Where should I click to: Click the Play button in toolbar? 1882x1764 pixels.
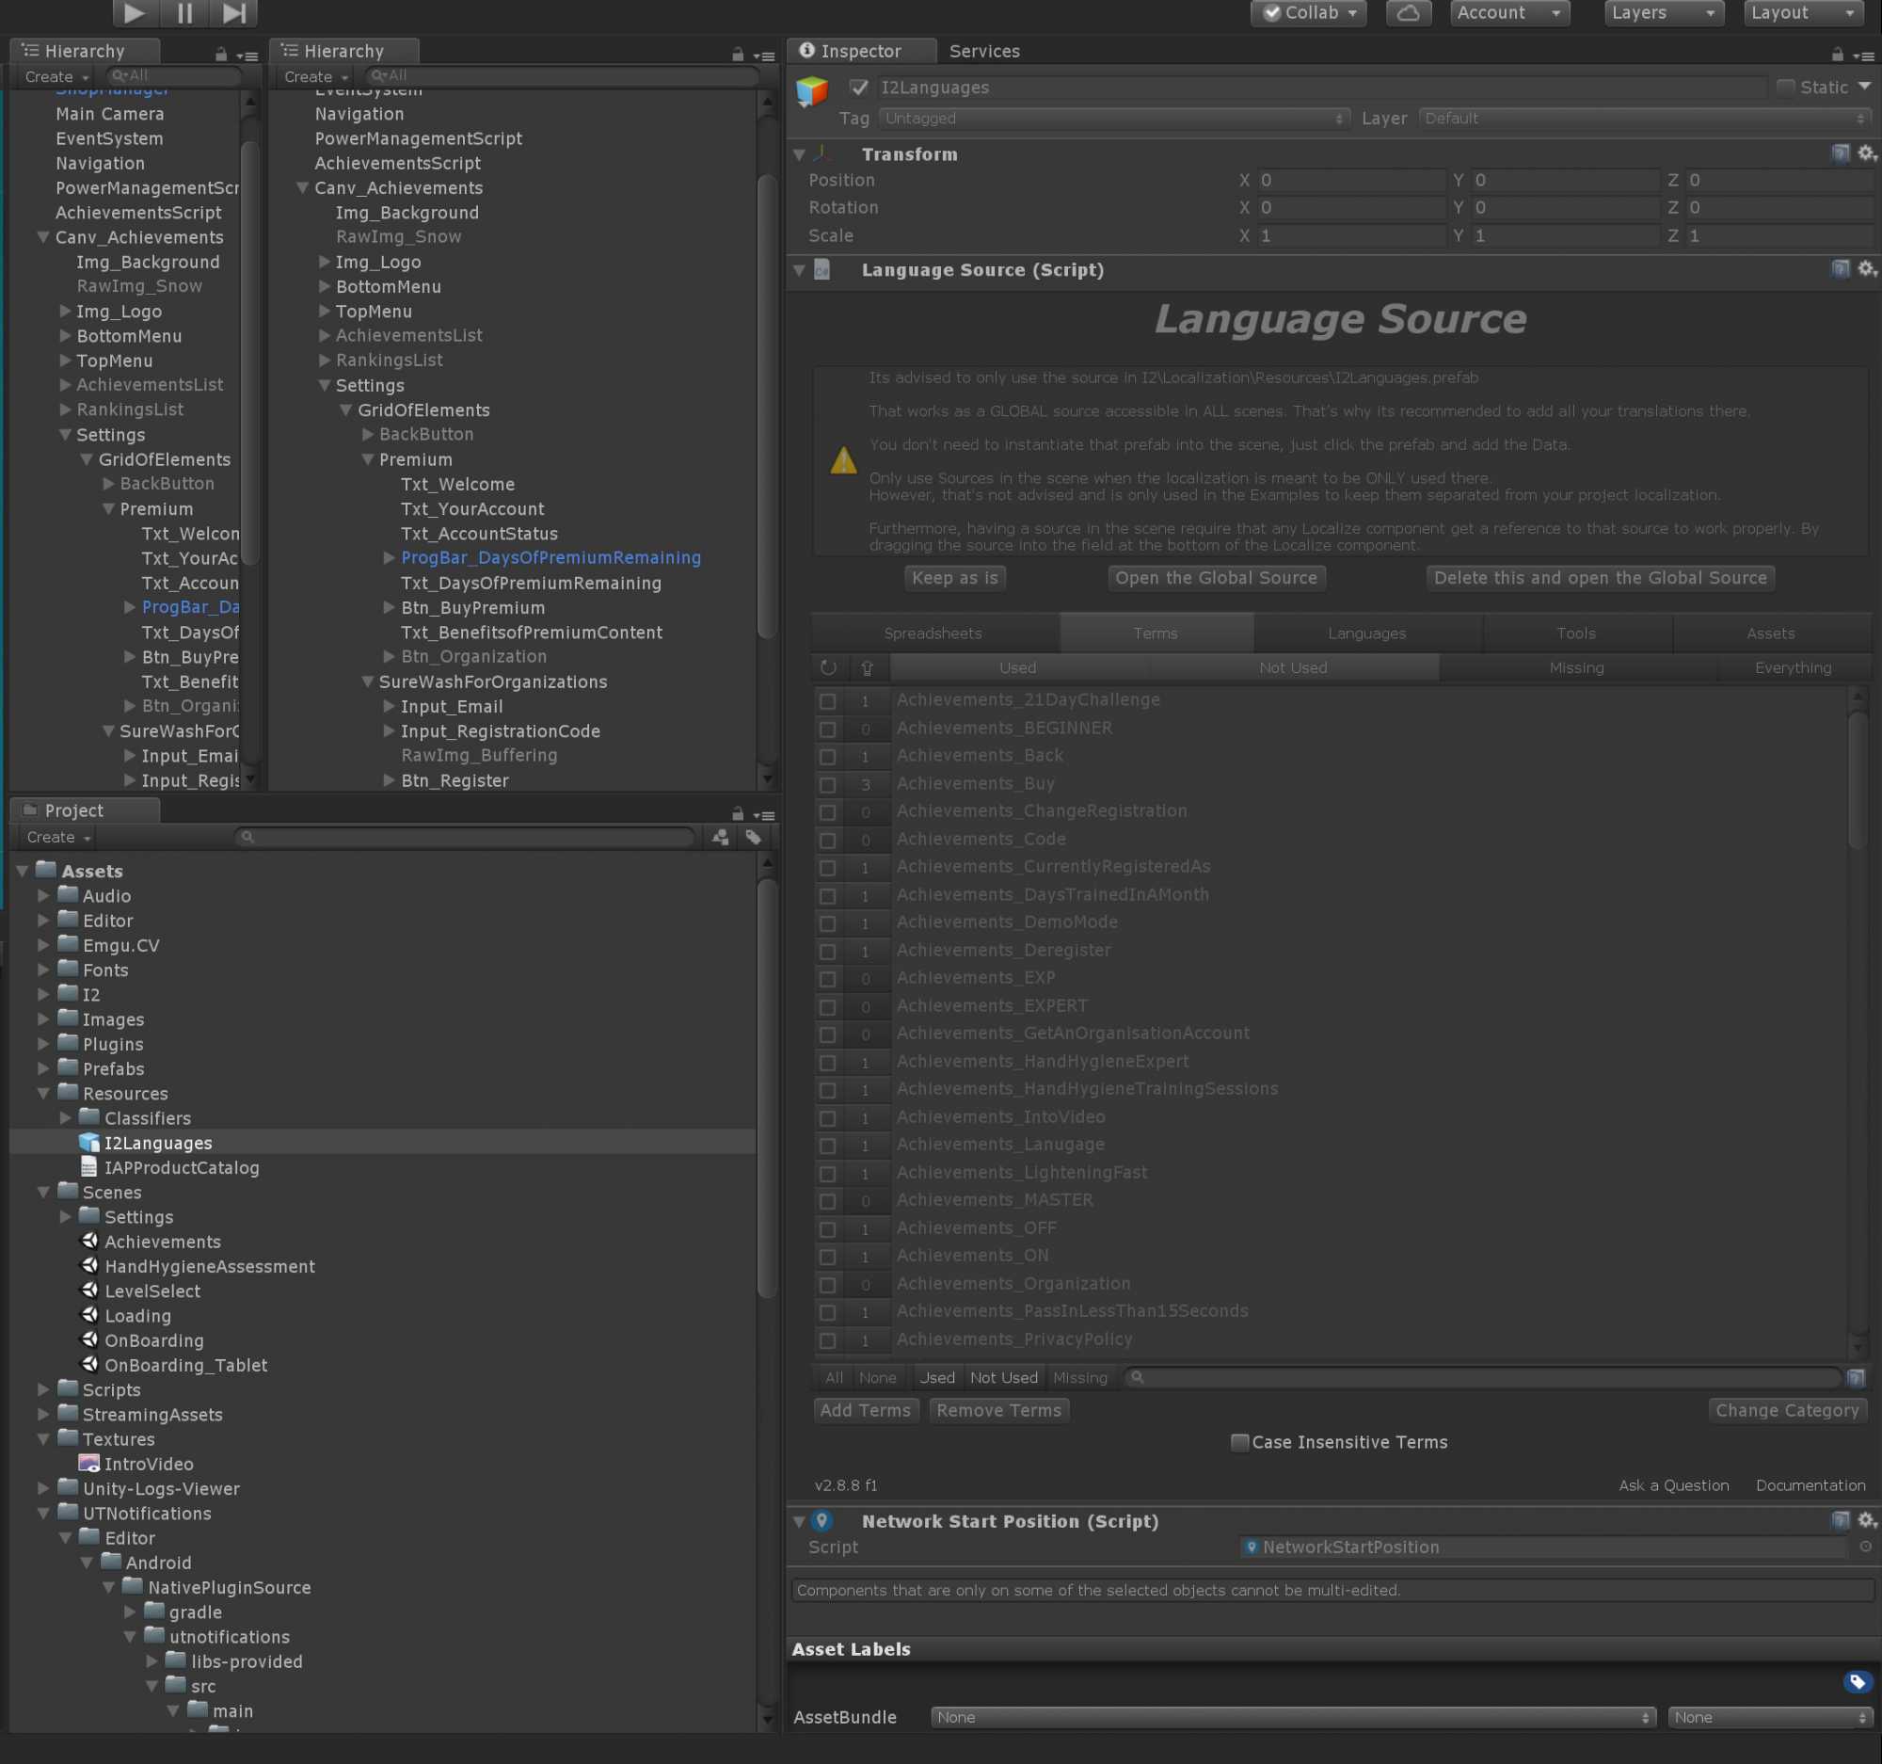(135, 12)
